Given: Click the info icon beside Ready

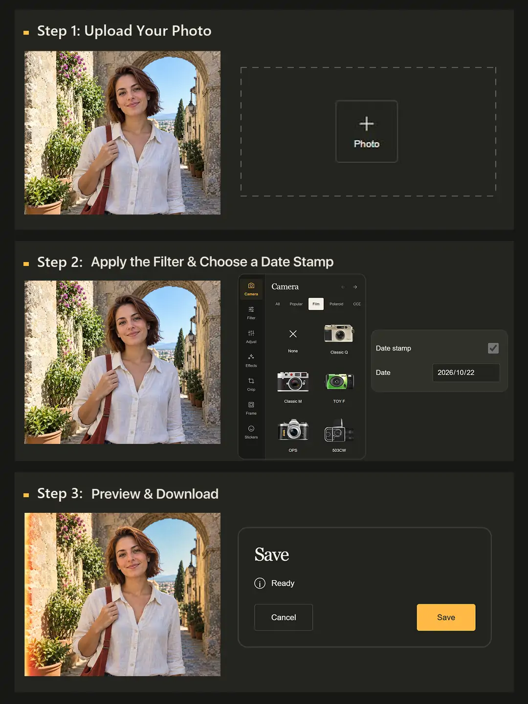Looking at the screenshot, I should point(260,583).
